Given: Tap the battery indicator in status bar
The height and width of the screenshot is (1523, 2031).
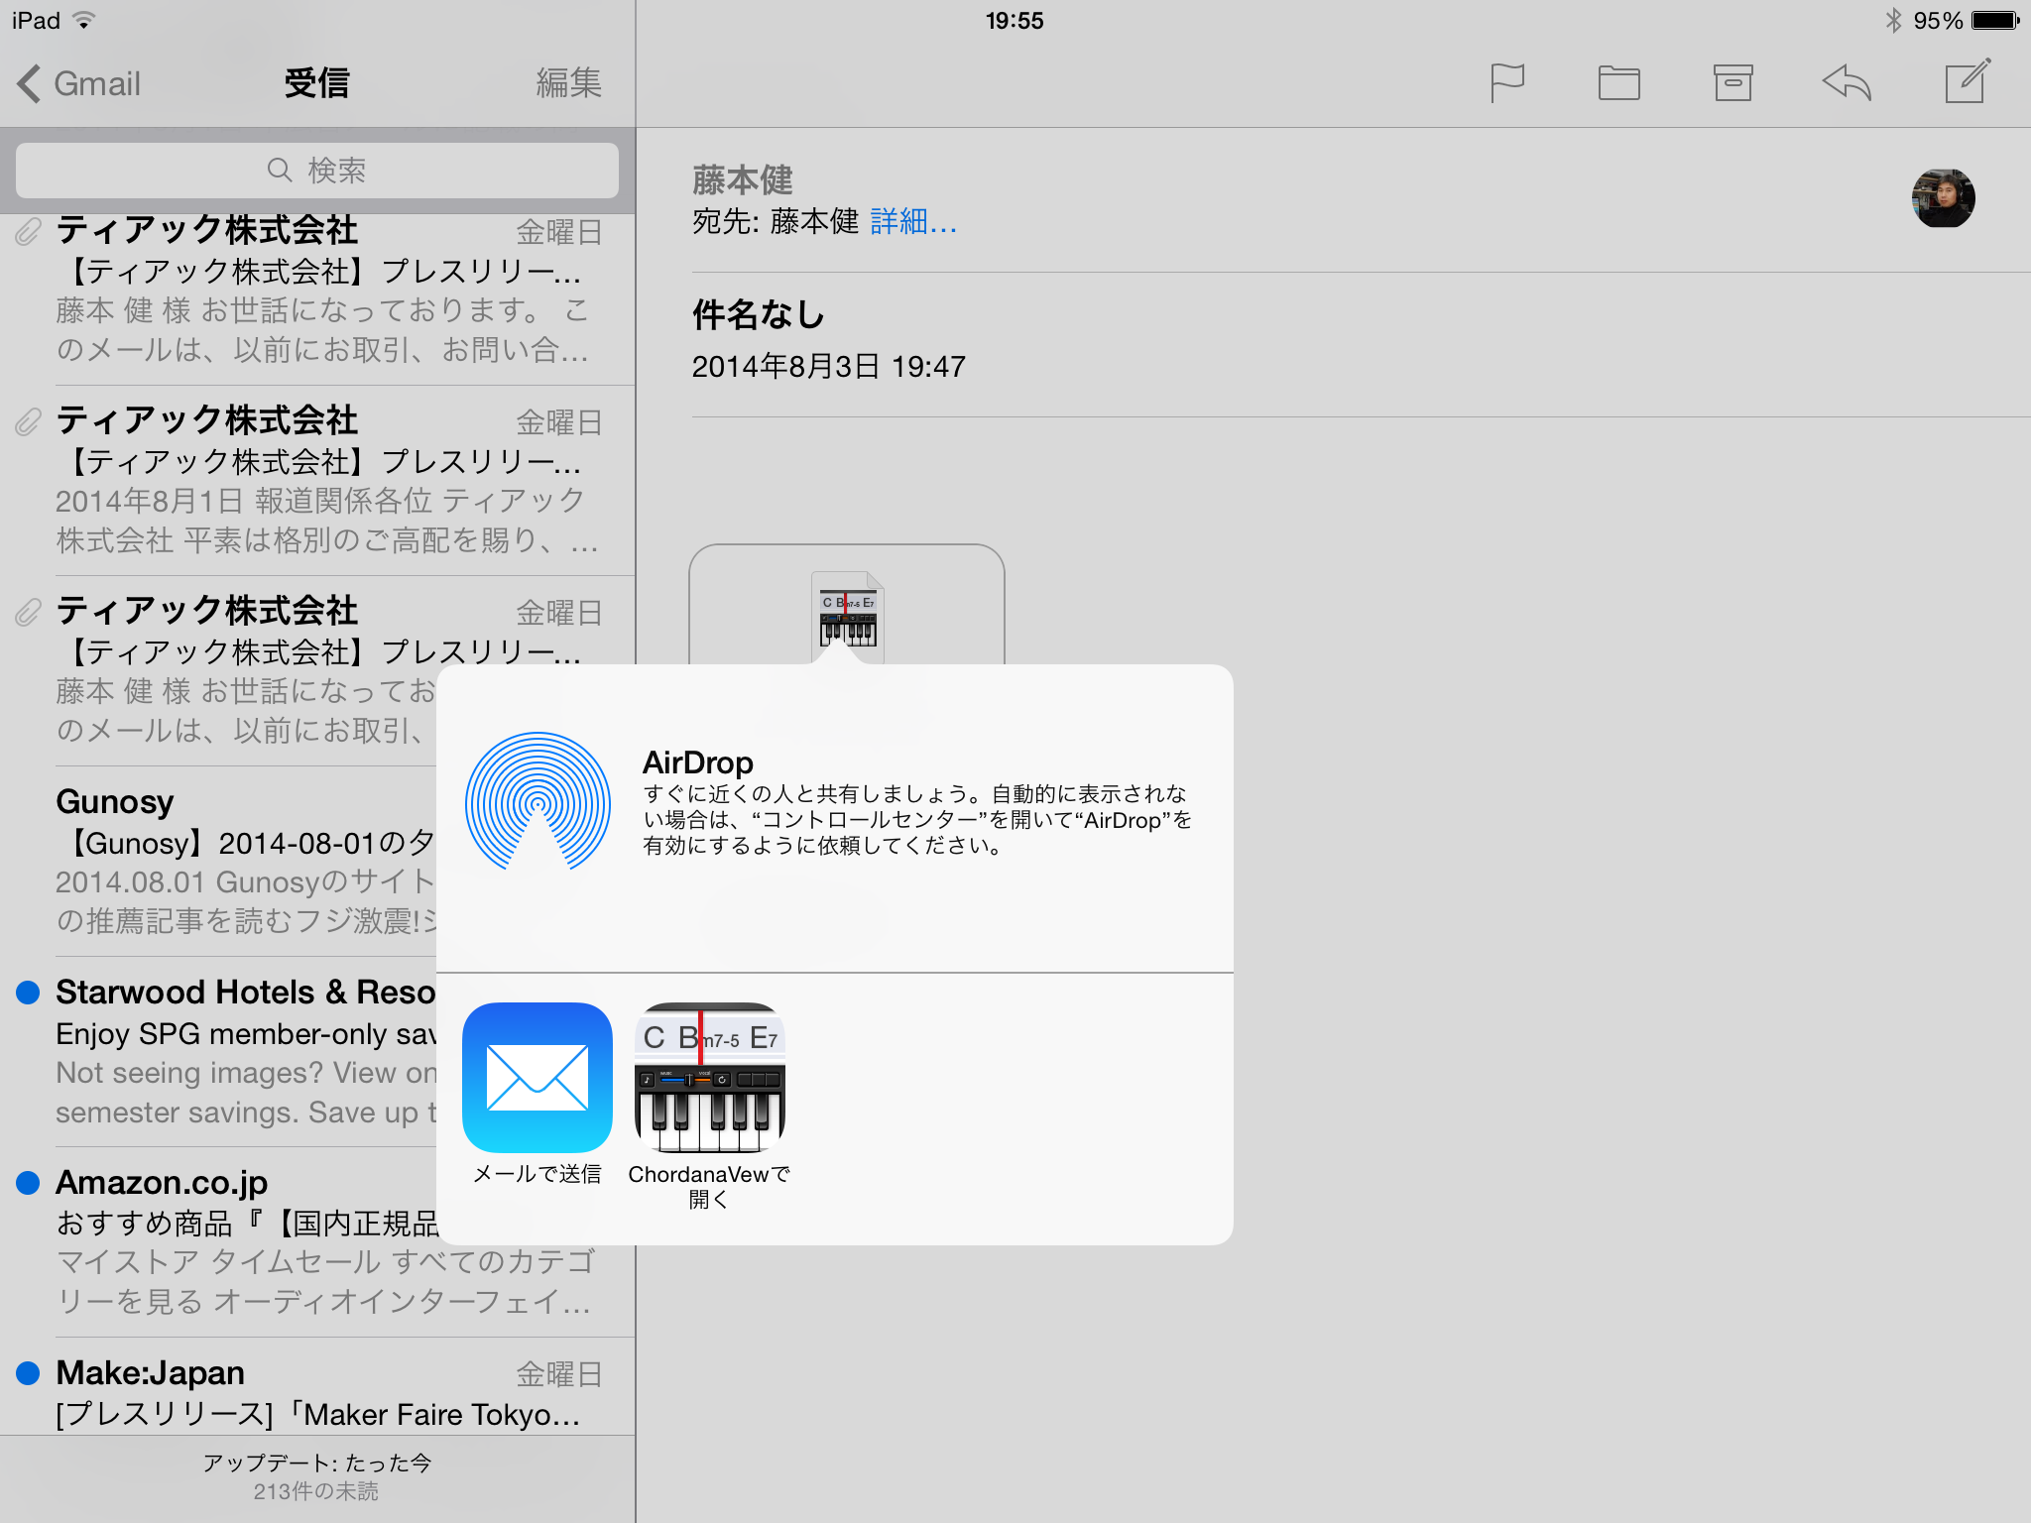Looking at the screenshot, I should [1995, 21].
